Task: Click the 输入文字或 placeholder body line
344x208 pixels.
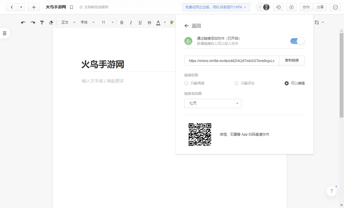Action: [103, 81]
